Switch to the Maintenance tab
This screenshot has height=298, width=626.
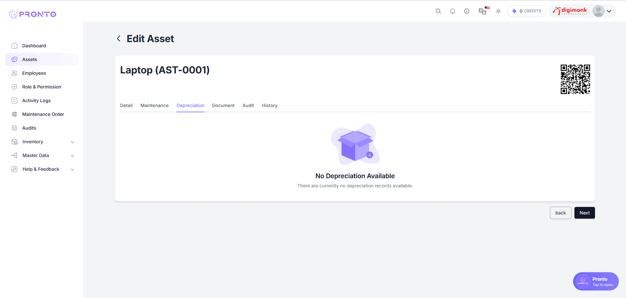coord(154,105)
